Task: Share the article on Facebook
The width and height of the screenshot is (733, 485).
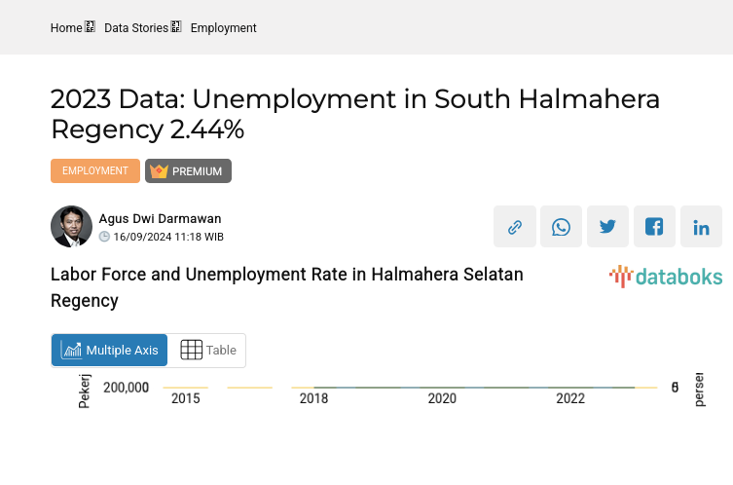Action: (654, 227)
